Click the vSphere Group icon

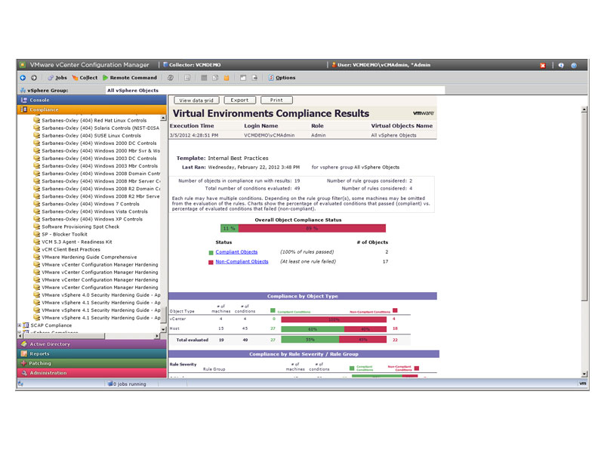point(23,91)
